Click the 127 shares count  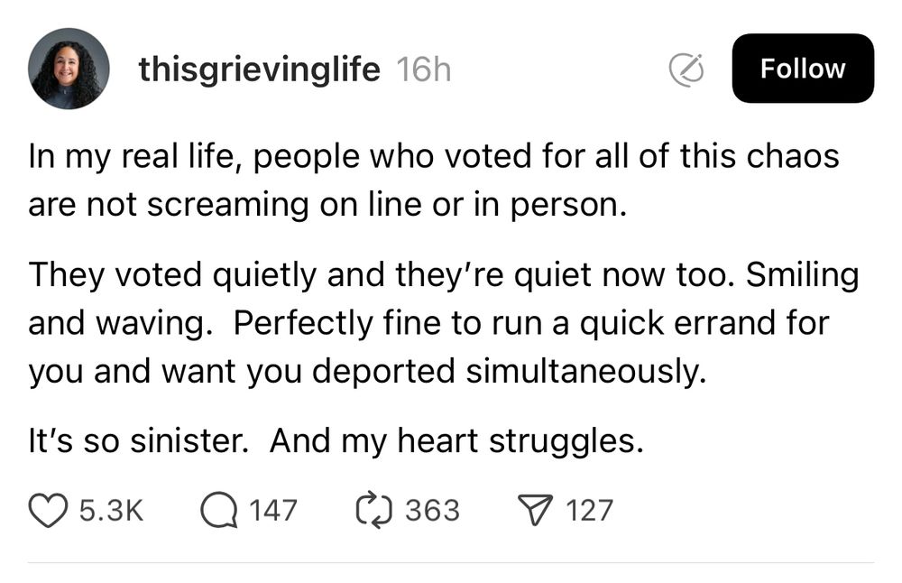pyautogui.click(x=589, y=511)
